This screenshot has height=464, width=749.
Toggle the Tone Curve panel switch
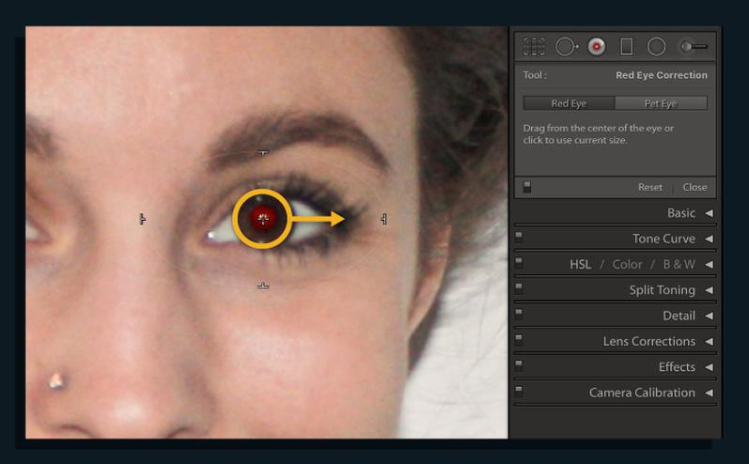[519, 236]
